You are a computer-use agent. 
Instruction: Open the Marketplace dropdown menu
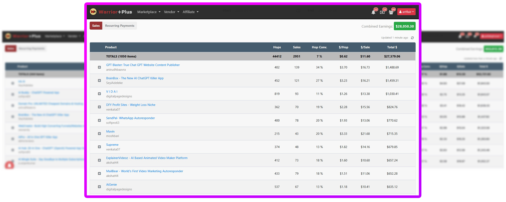coord(149,12)
